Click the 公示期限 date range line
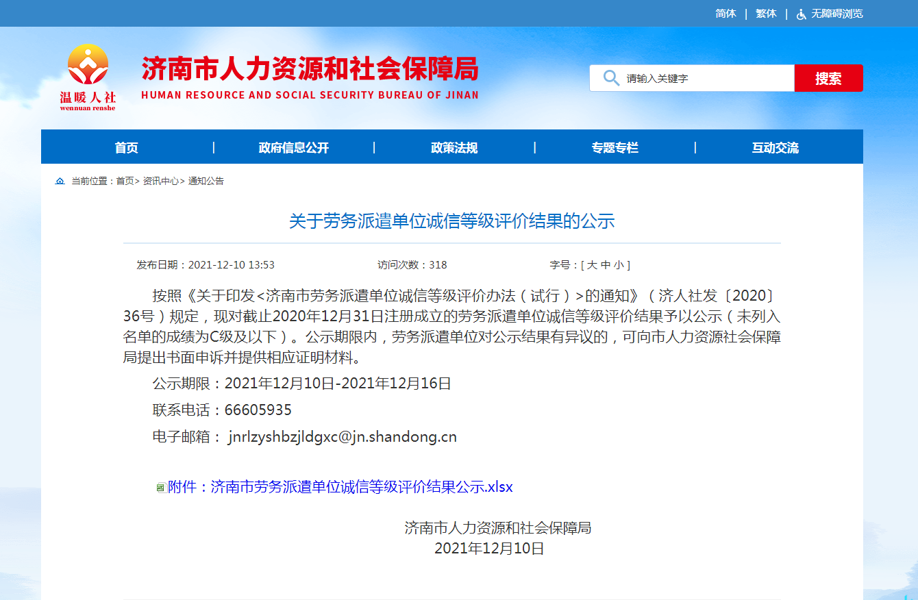This screenshot has height=600, width=918. point(302,384)
